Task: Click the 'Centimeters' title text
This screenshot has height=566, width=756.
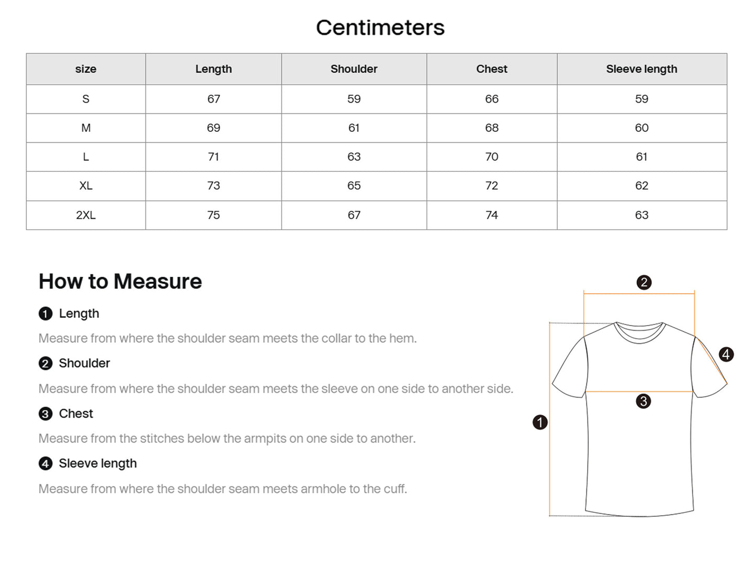Action: (x=380, y=28)
